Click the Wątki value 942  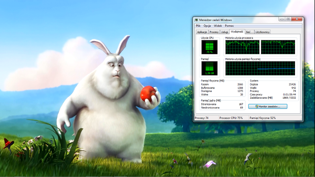pyautogui.click(x=293, y=88)
